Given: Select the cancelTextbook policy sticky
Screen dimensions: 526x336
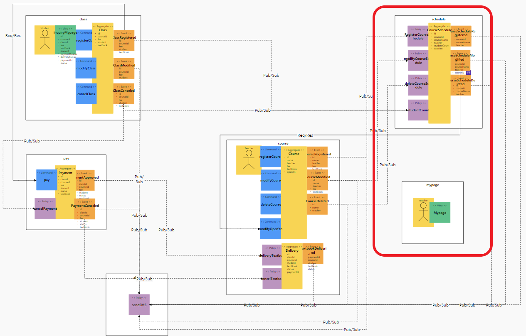Looking at the screenshot, I should [272, 278].
